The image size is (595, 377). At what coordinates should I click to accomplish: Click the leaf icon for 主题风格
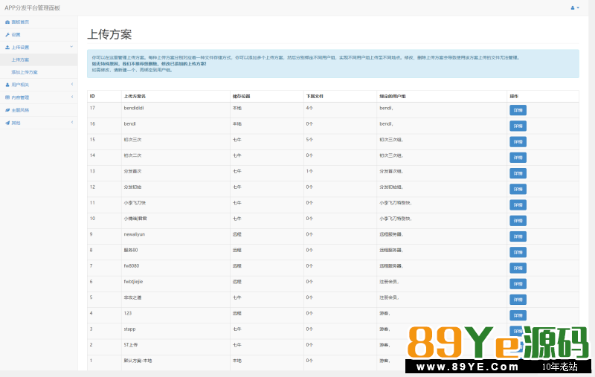tap(7, 110)
